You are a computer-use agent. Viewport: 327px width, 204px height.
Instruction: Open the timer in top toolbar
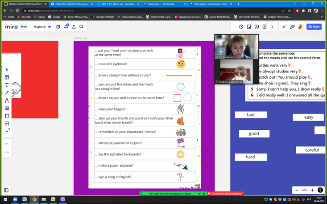tap(241, 27)
